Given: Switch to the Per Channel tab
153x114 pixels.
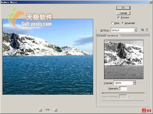Looking at the screenshot, I should coord(113,35).
